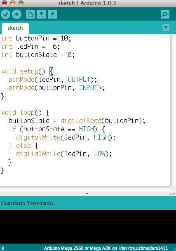
Task: Open the Serial Monitor magnifier icon
Action: tap(165, 14)
